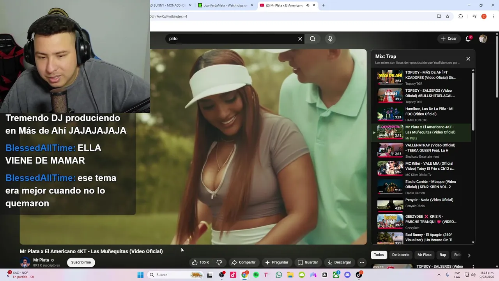Open the Mr Plata channel name link

41,260
